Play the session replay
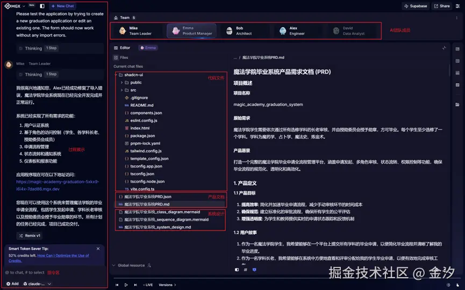Screen dimensions: 465x290 [126, 285]
